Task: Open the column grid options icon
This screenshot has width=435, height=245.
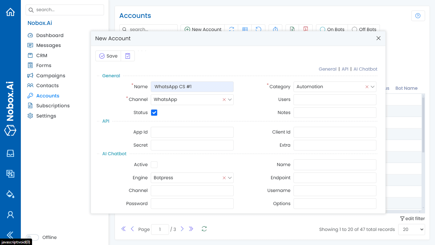Action: (245, 29)
